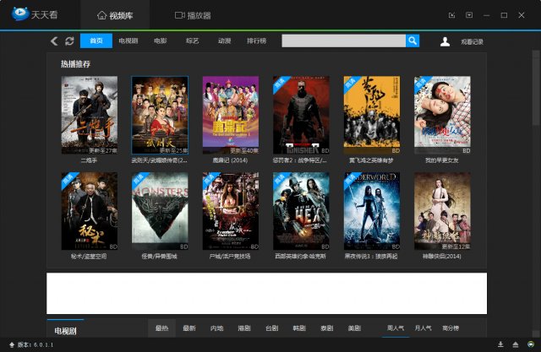The height and width of the screenshot is (352, 541).
Task: Open the Jonah Hex poster thumbnail
Action: click(301, 211)
